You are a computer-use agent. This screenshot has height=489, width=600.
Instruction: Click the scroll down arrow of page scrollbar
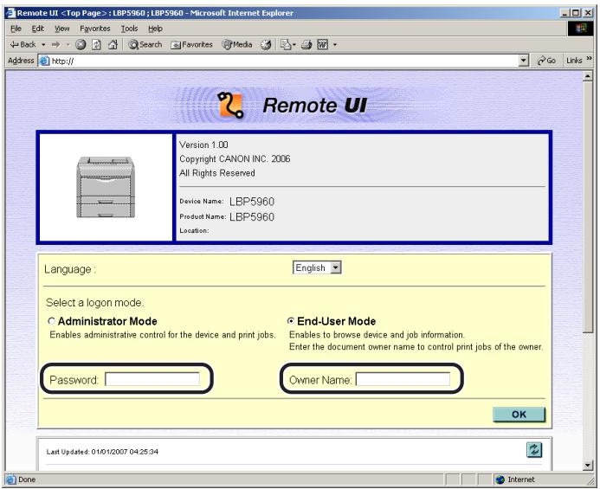pyautogui.click(x=588, y=466)
